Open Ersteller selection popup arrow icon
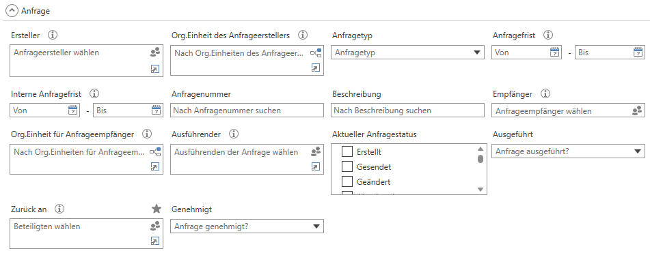Viewport: 650px width, 266px height. tap(155, 69)
